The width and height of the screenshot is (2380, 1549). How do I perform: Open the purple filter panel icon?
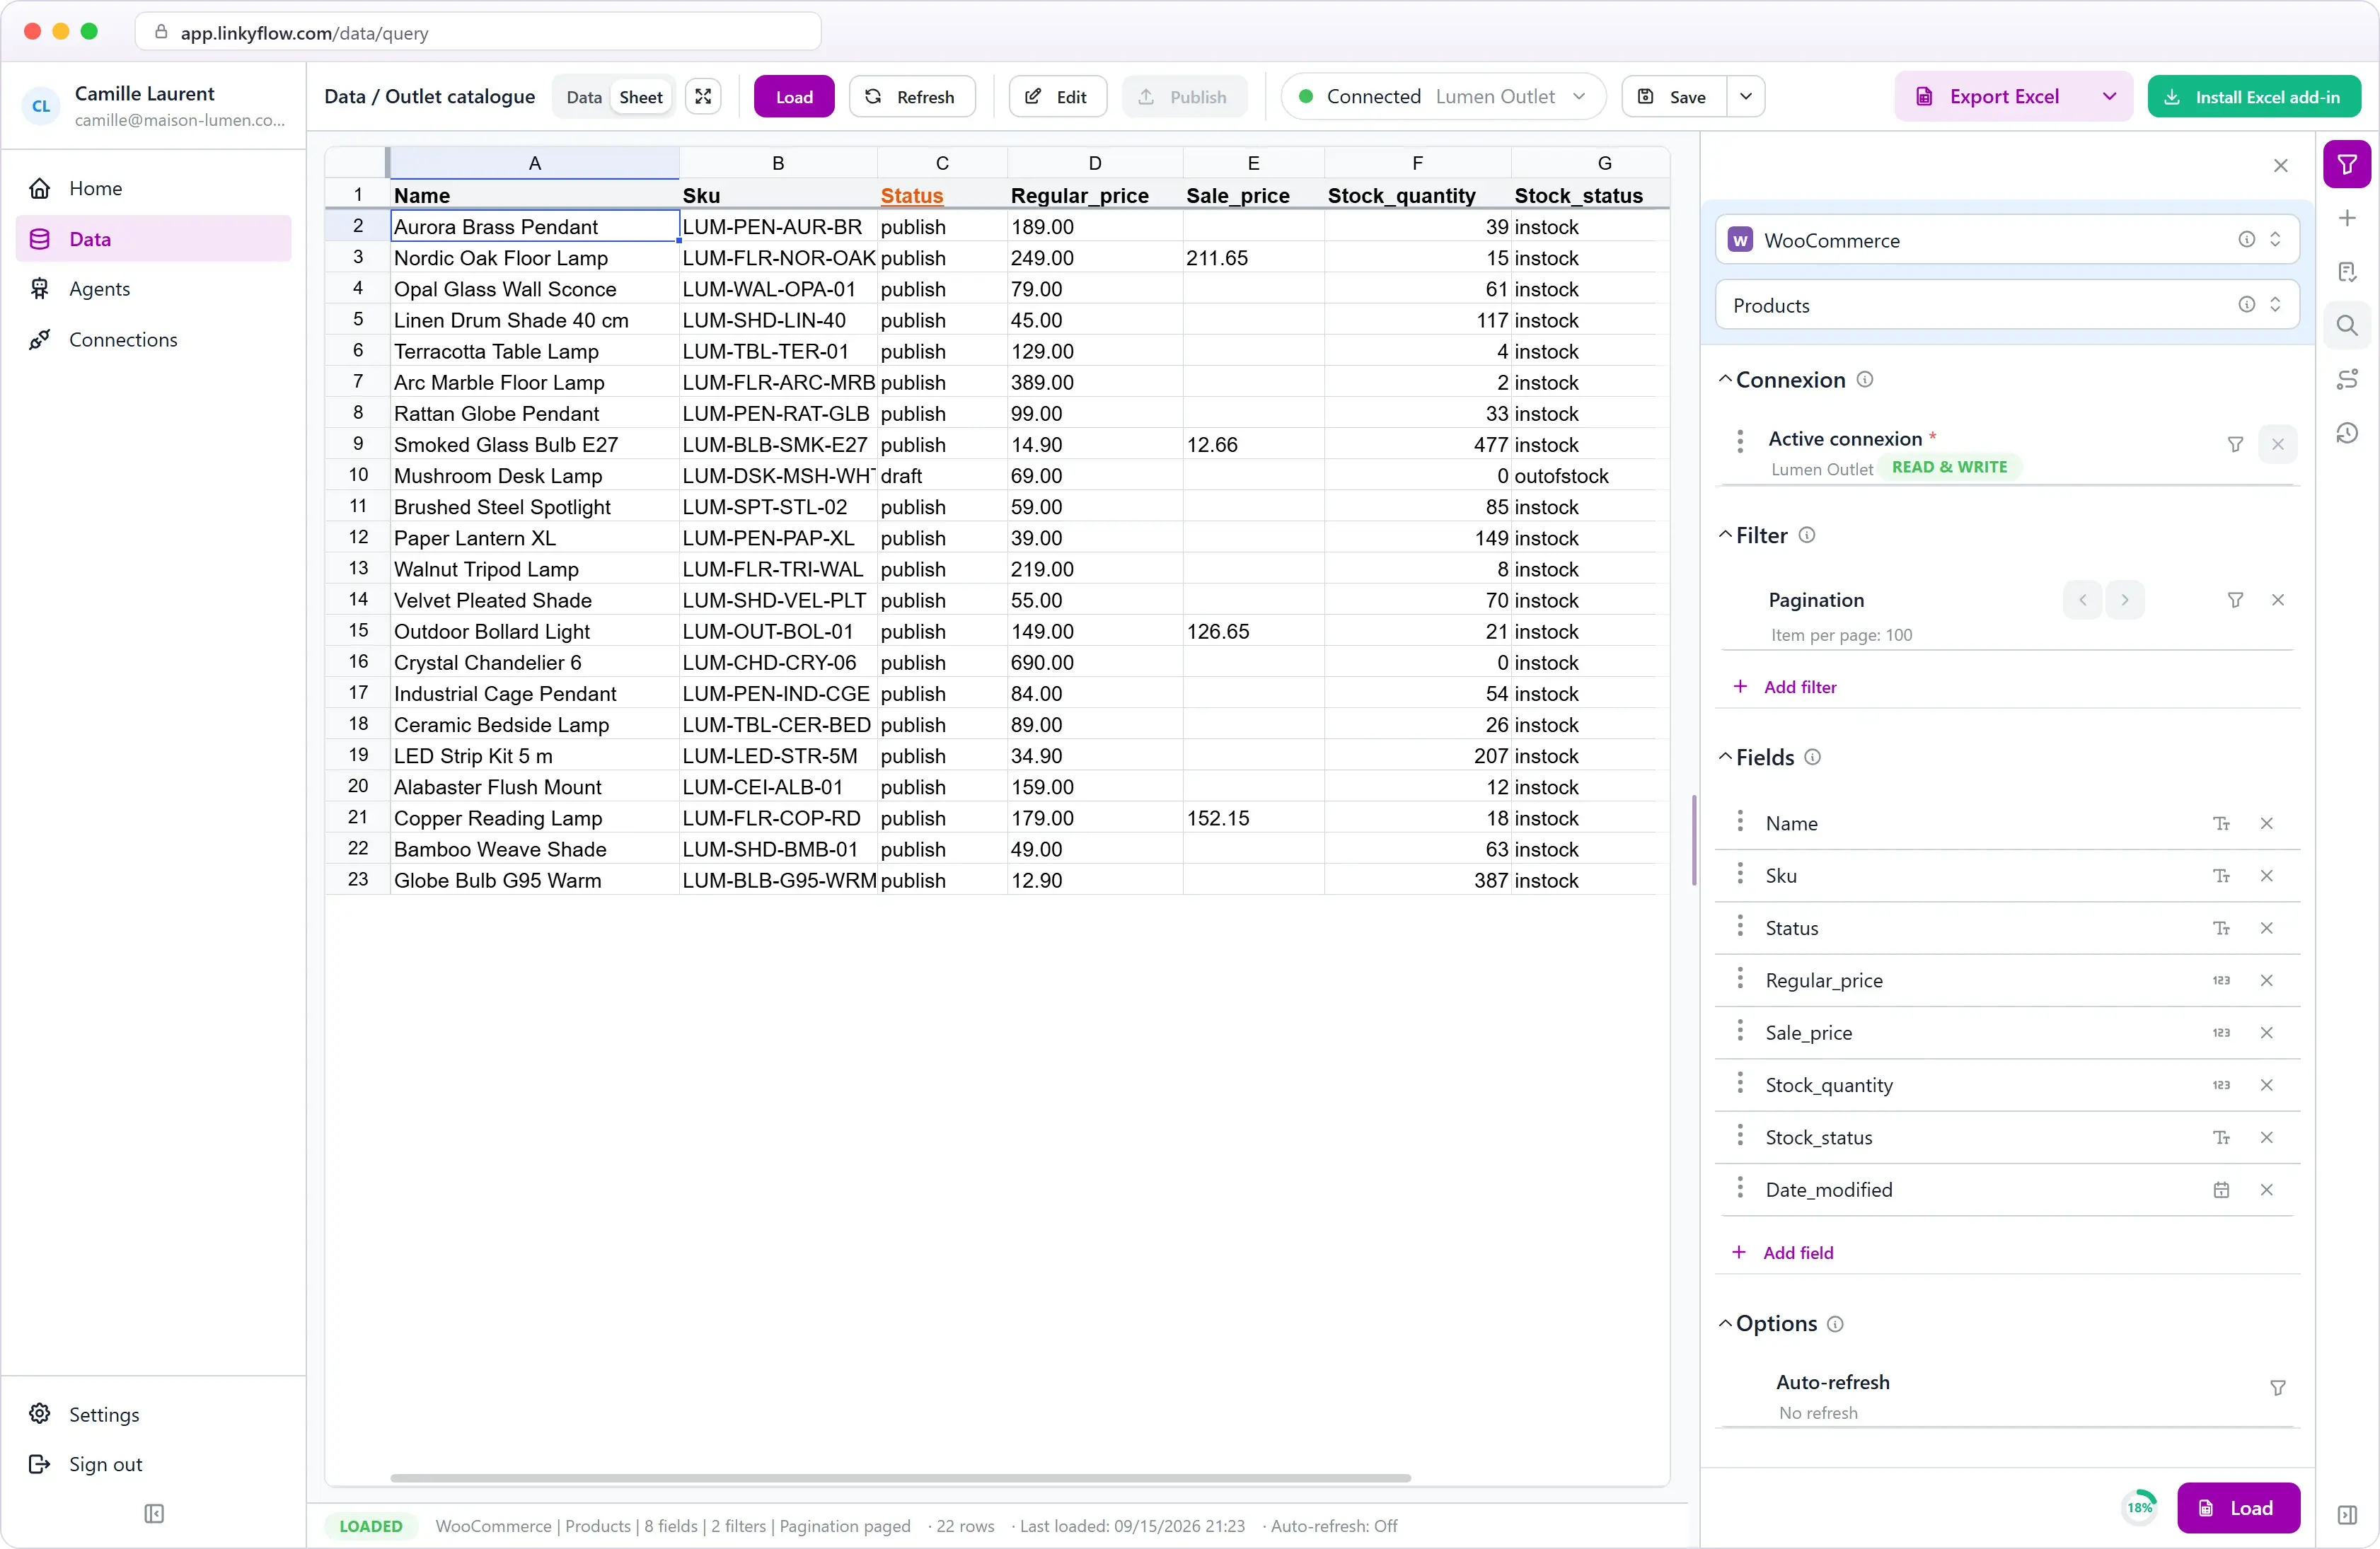pyautogui.click(x=2346, y=164)
